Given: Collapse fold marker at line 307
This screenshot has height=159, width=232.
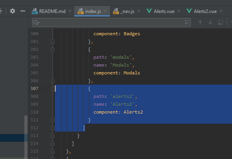Looking at the screenshot, I should (53, 89).
